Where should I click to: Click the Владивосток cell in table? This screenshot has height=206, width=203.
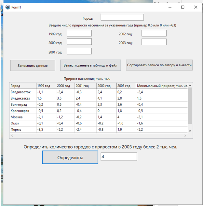(22, 92)
